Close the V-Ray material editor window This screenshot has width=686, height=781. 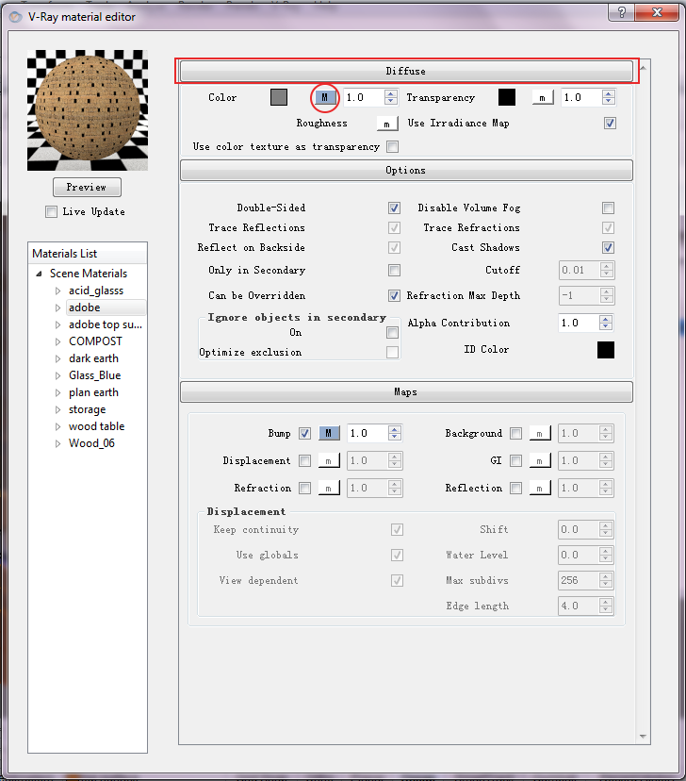click(657, 12)
